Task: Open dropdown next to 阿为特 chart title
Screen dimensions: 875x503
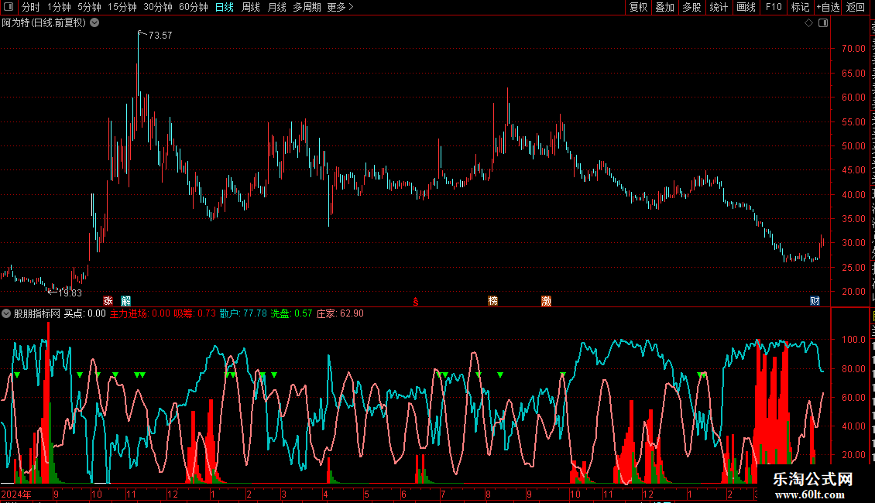Action: 95,23
